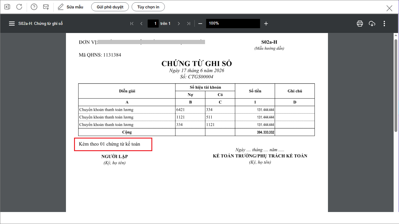The image size is (399, 224).
Task: Click the (Mẫu hướng dẫn) note
Action: [x=269, y=48]
